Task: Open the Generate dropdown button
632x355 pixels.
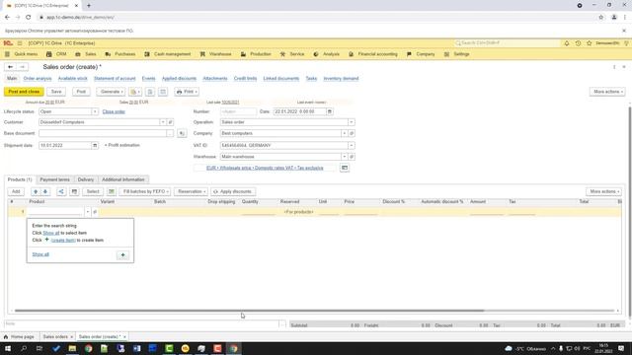Action: tap(111, 92)
